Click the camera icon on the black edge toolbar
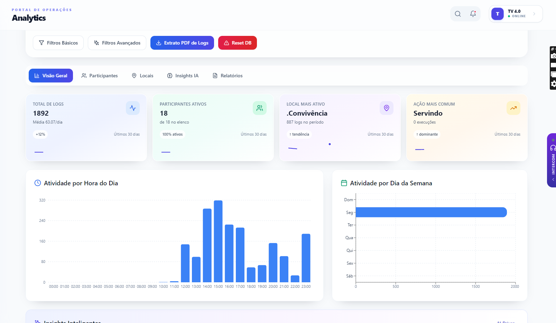 click(x=554, y=56)
